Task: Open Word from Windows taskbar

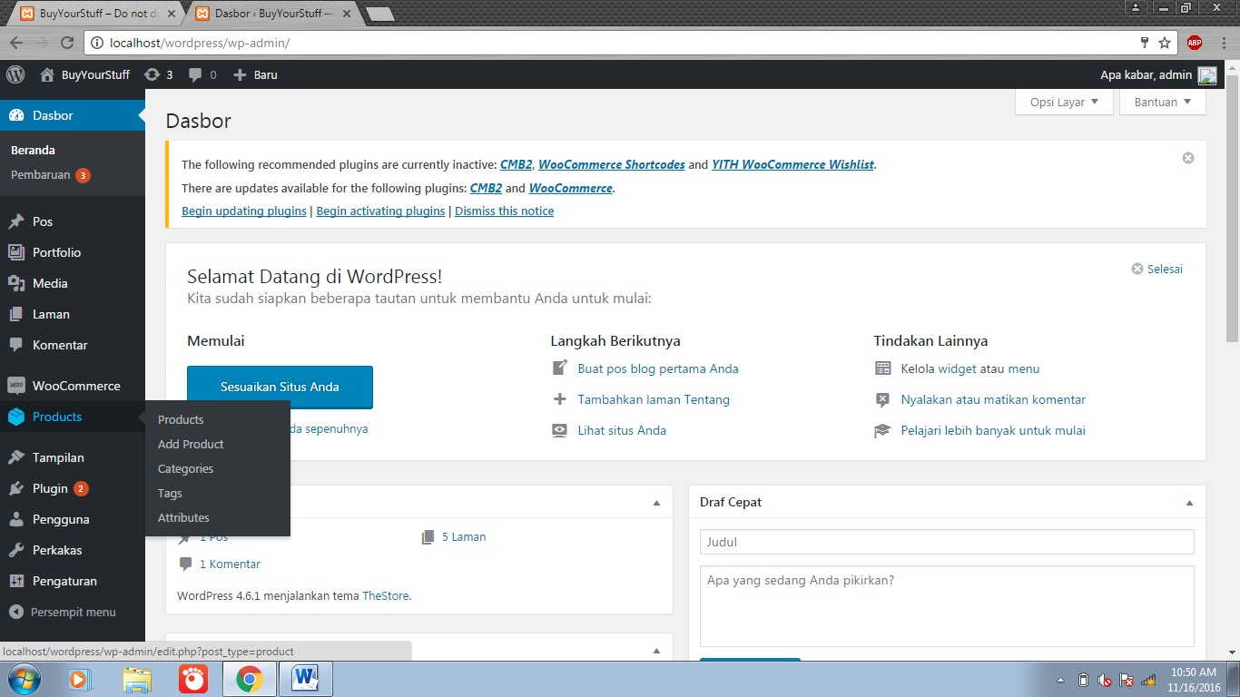Action: [305, 679]
